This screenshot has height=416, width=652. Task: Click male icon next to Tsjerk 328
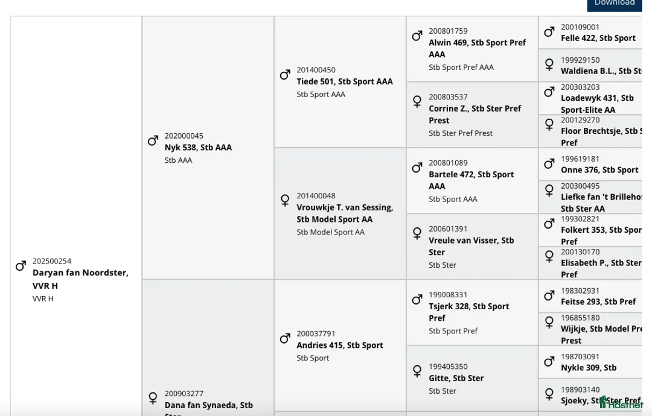pos(417,300)
